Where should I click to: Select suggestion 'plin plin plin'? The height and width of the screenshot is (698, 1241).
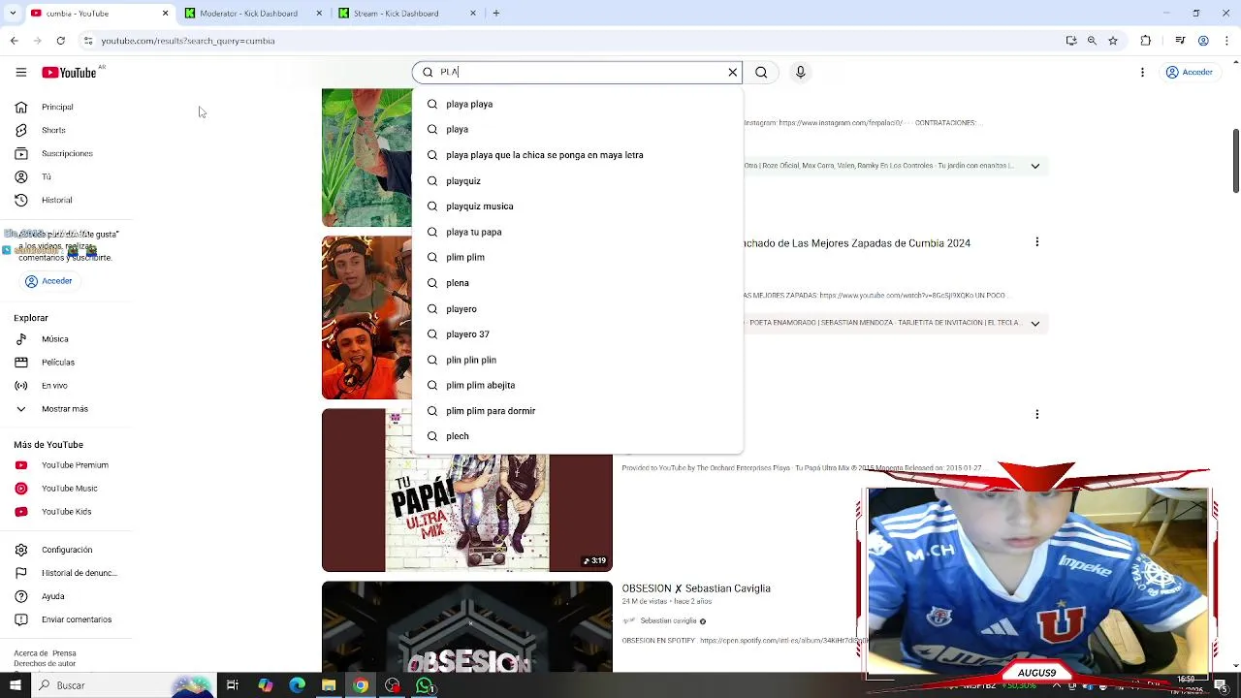point(578,360)
